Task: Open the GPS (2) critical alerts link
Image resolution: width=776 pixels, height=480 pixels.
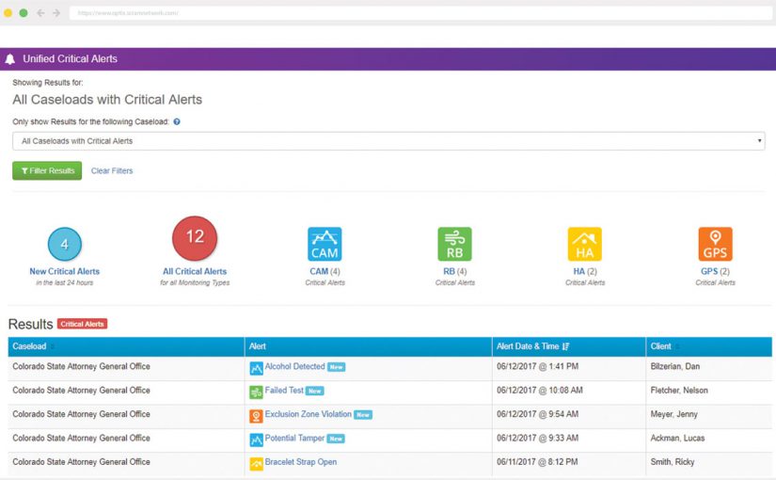Action: tap(715, 271)
